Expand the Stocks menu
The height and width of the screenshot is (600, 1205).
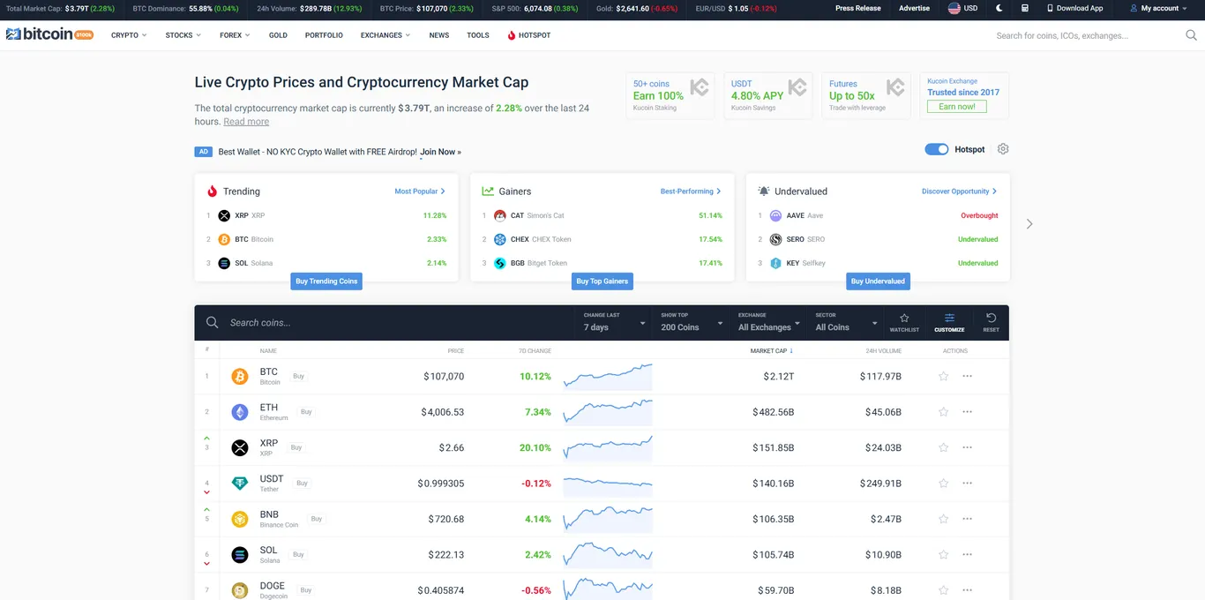coord(183,35)
